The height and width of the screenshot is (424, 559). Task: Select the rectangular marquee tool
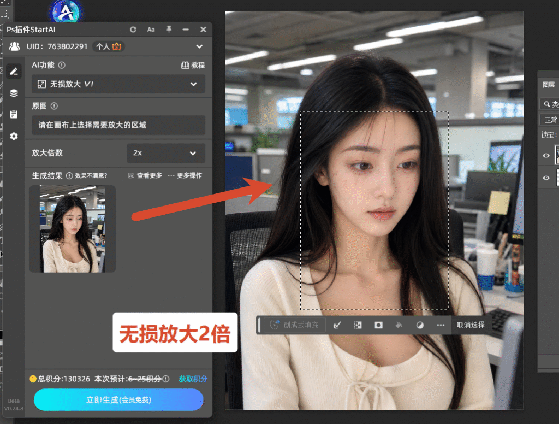4,14
